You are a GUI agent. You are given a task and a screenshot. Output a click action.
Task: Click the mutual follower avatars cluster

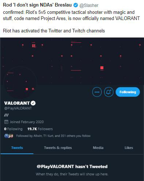pyautogui.click(x=9, y=136)
